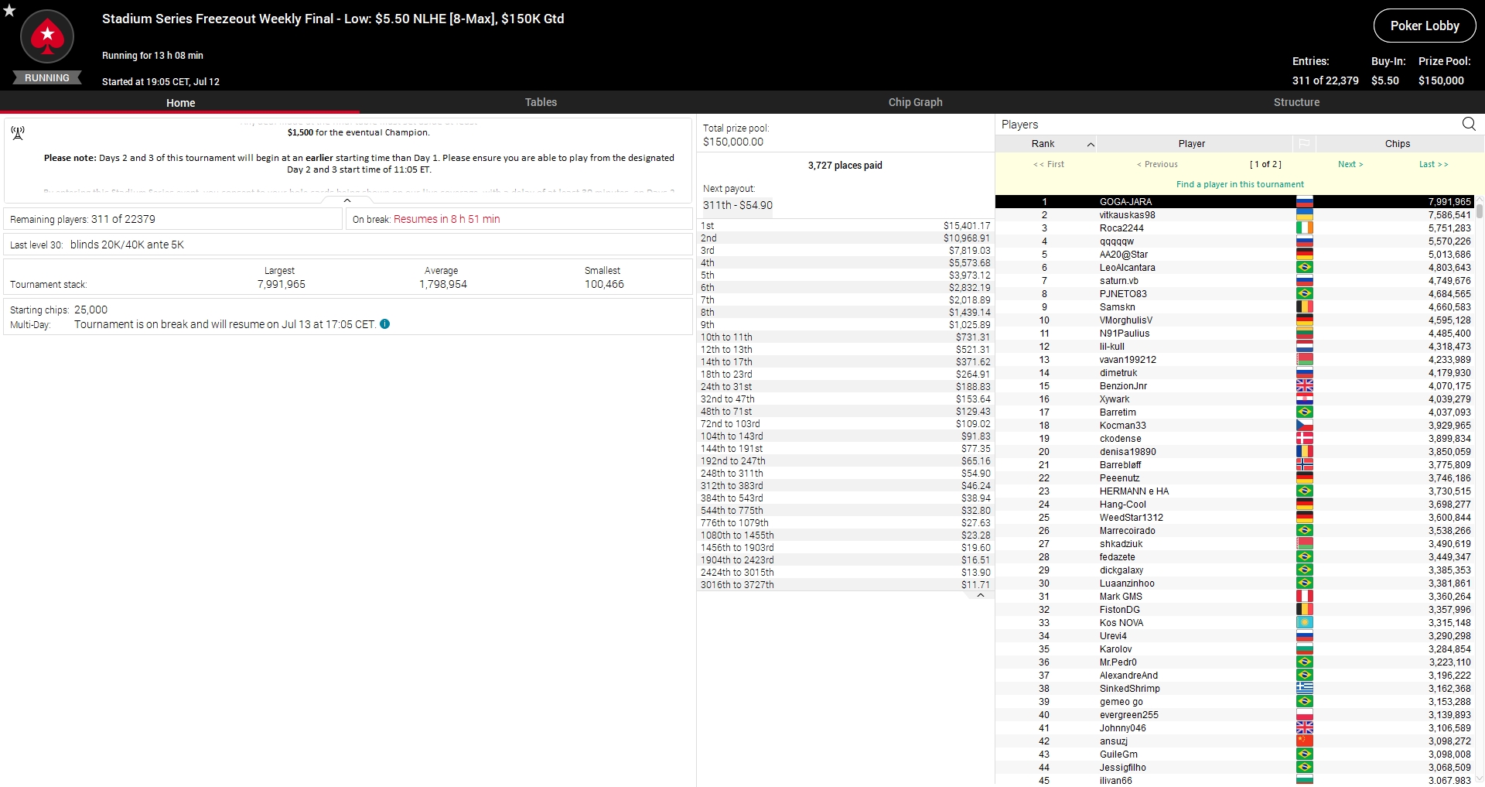Sort players by the Rank arrow
Image resolution: width=1485 pixels, height=787 pixels.
(1091, 145)
